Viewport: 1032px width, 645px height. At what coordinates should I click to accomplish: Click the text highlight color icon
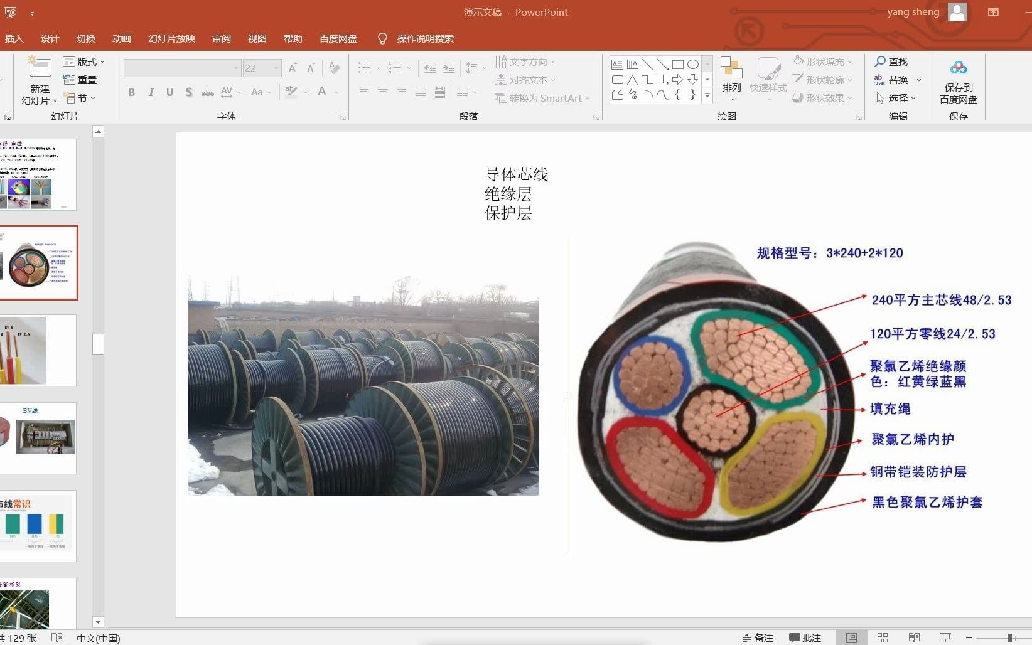(291, 92)
